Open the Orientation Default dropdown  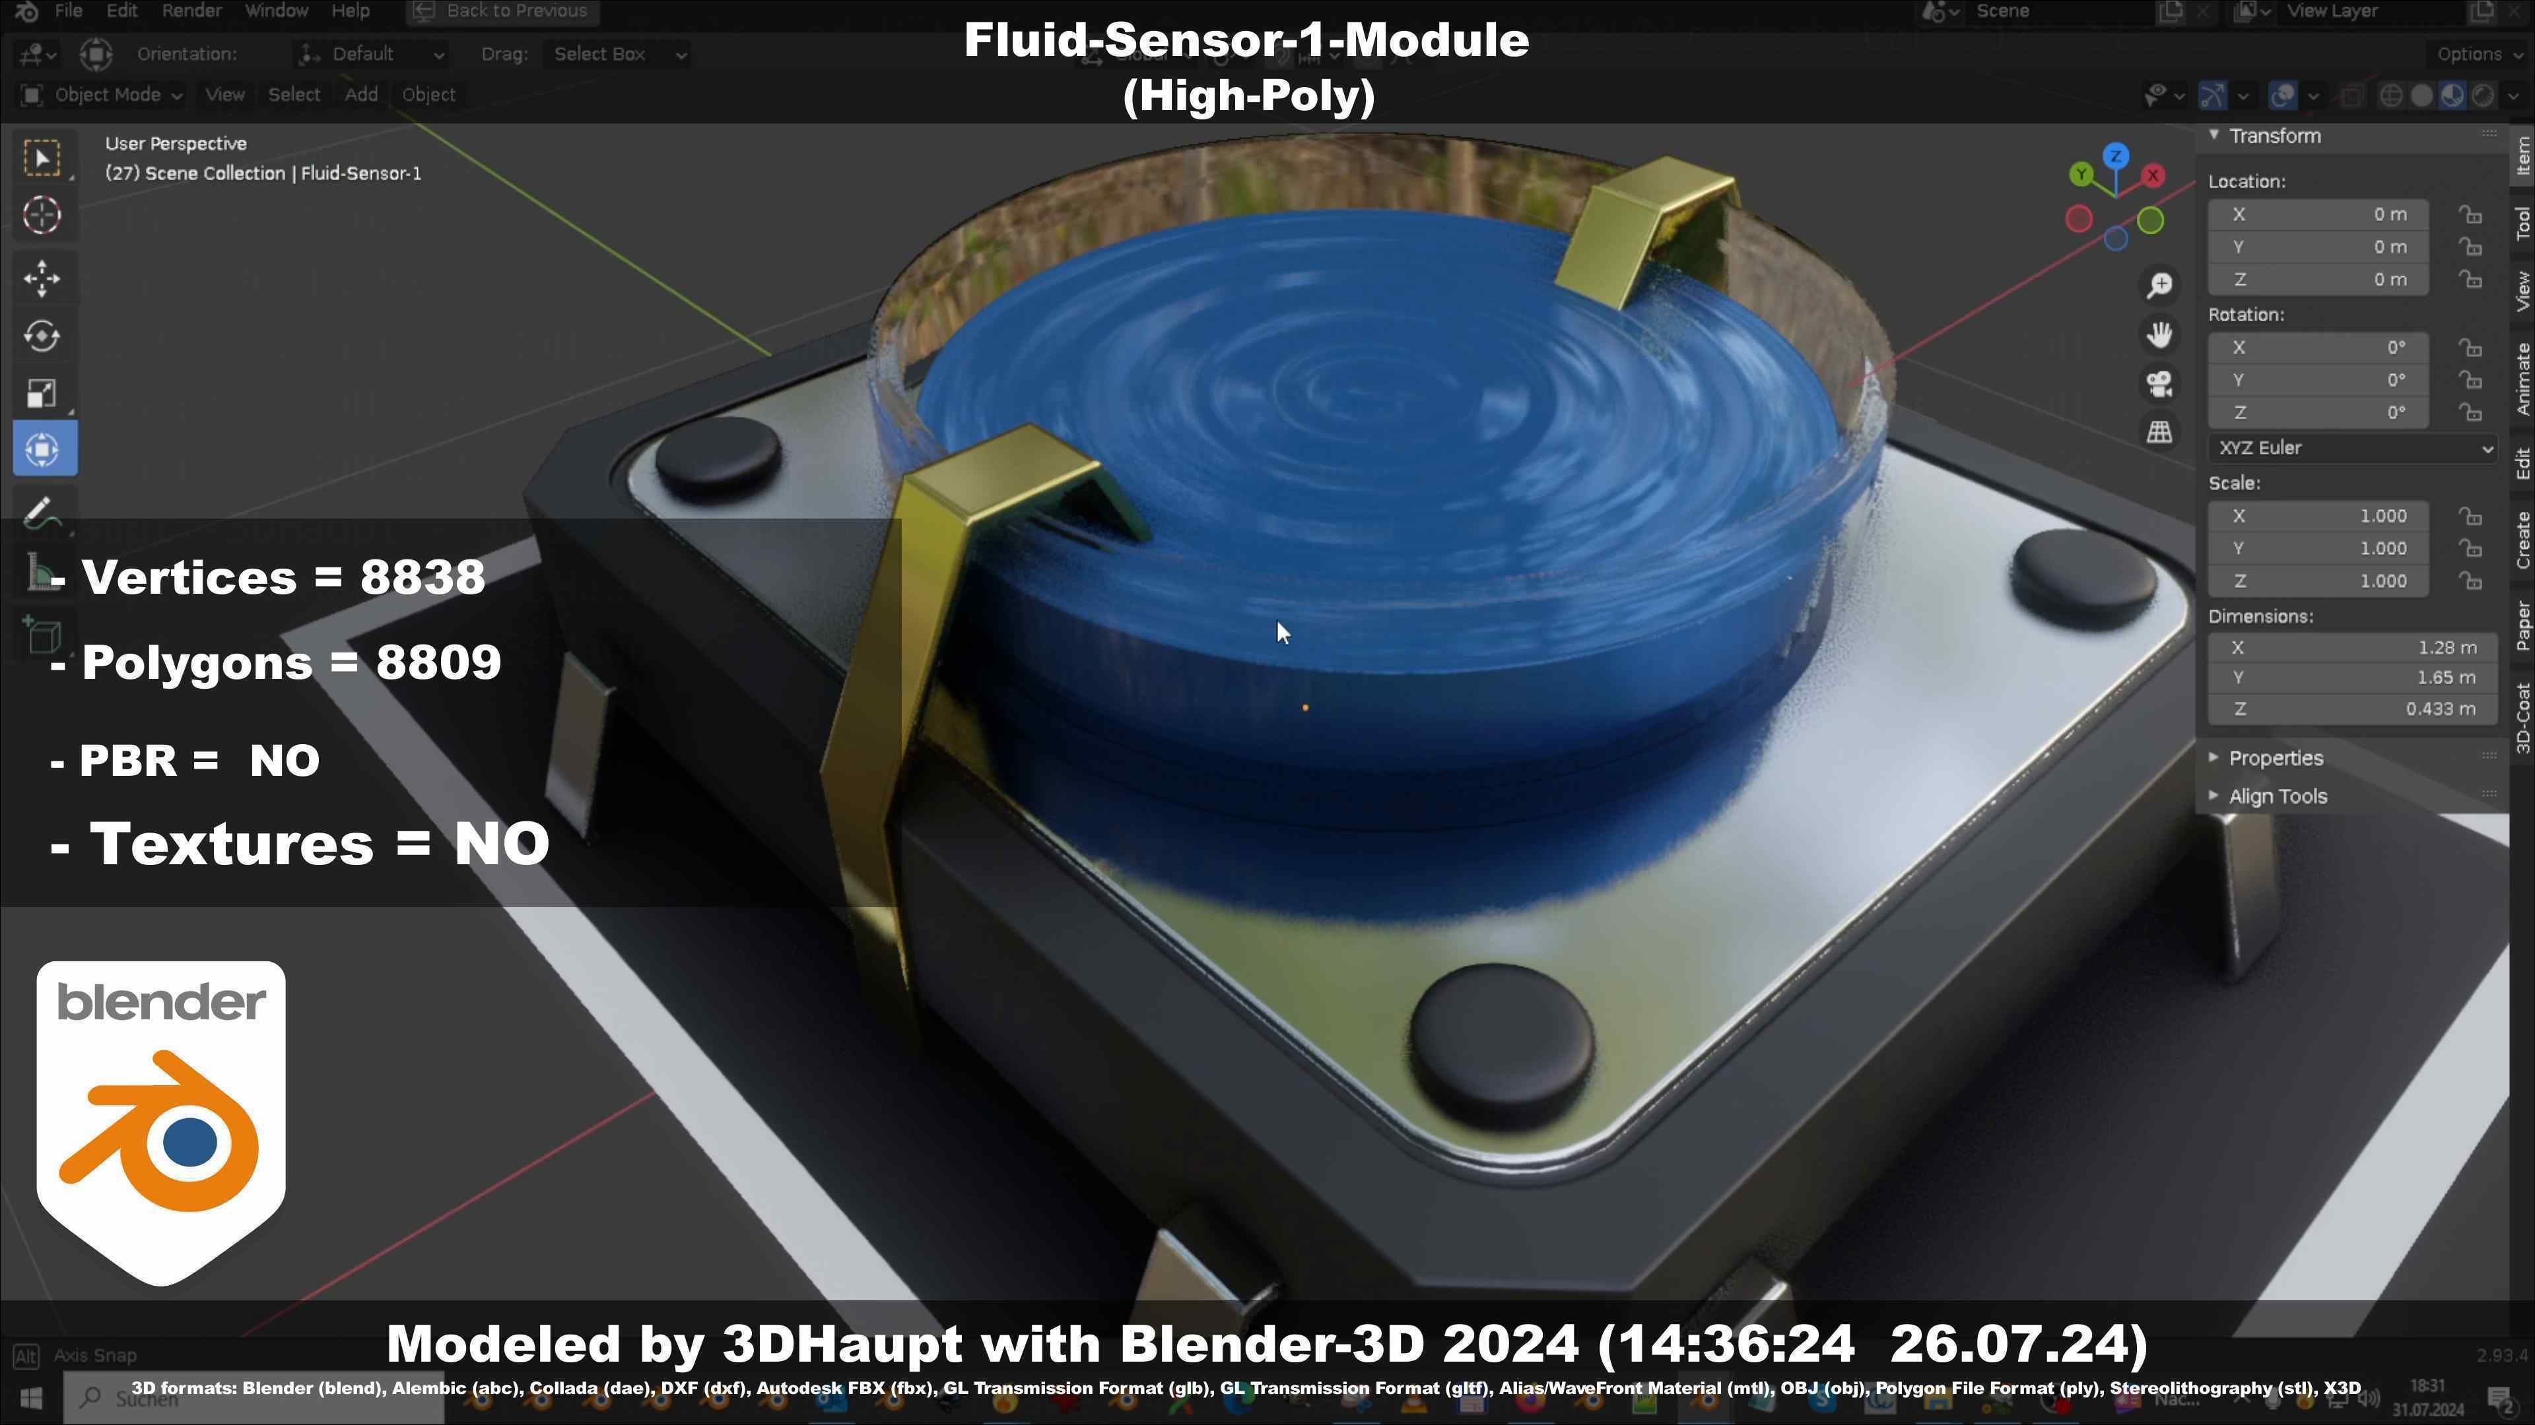[x=372, y=54]
